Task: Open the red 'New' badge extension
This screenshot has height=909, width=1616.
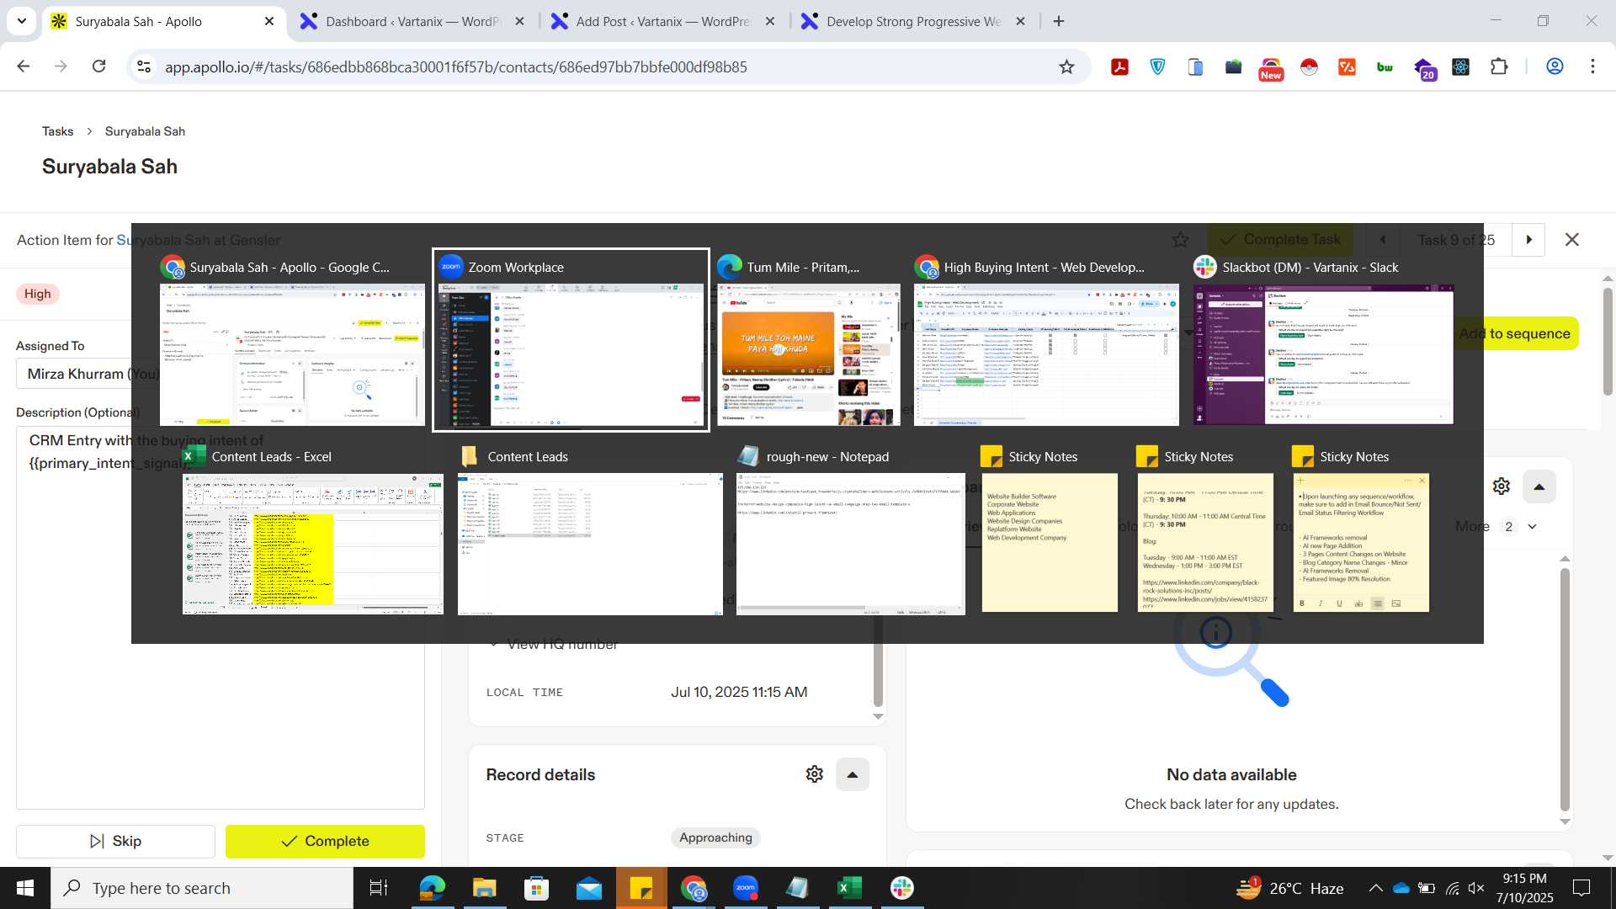Action: (1271, 69)
